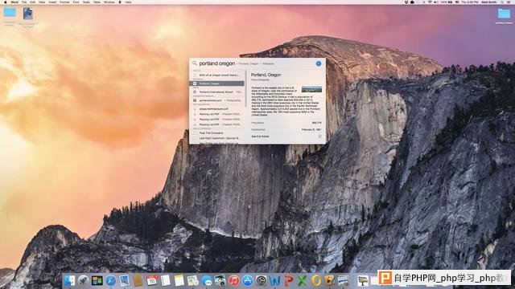Click the Portland skyline thumbnail image
Screen dimensions: 515x289
(x=311, y=89)
